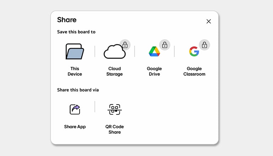273x156 pixels.
Task: Click the divider between This Device and Cloud Storage
Action: point(95,51)
